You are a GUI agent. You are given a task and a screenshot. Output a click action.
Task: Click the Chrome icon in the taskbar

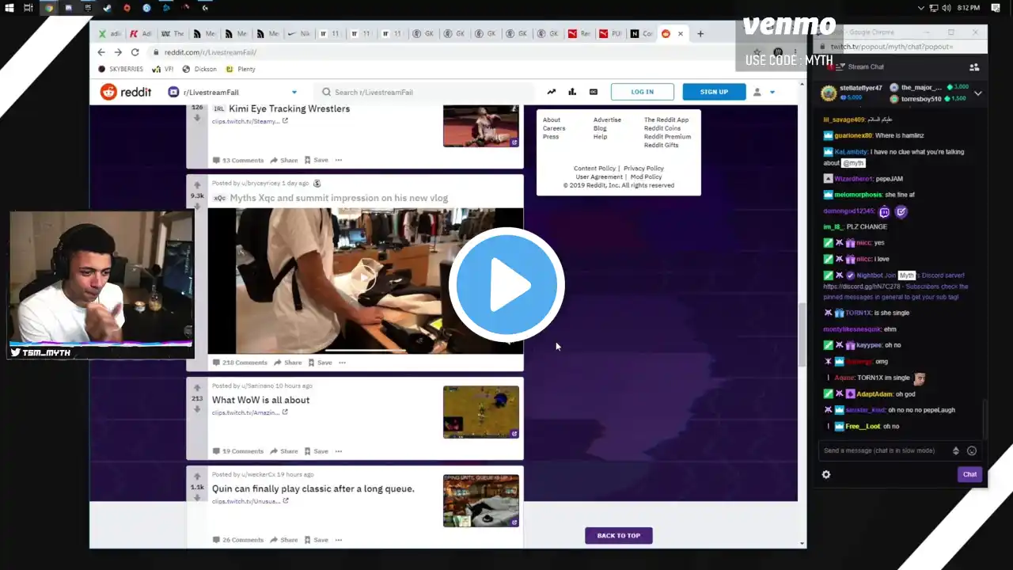49,8
